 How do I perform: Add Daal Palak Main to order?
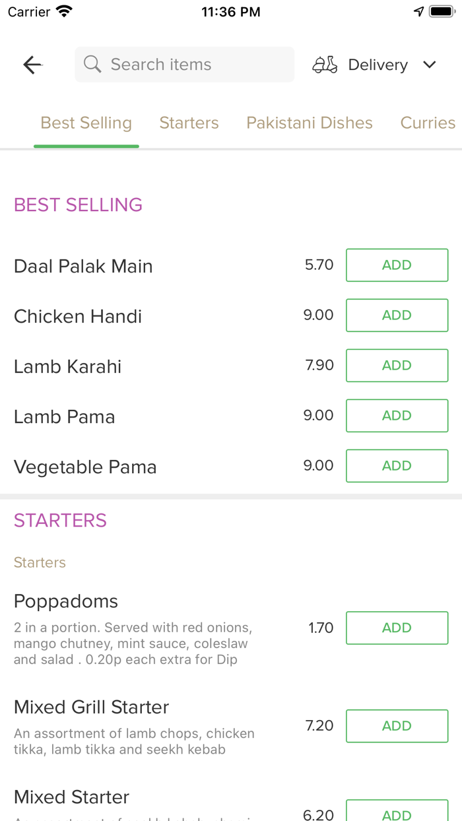(397, 265)
